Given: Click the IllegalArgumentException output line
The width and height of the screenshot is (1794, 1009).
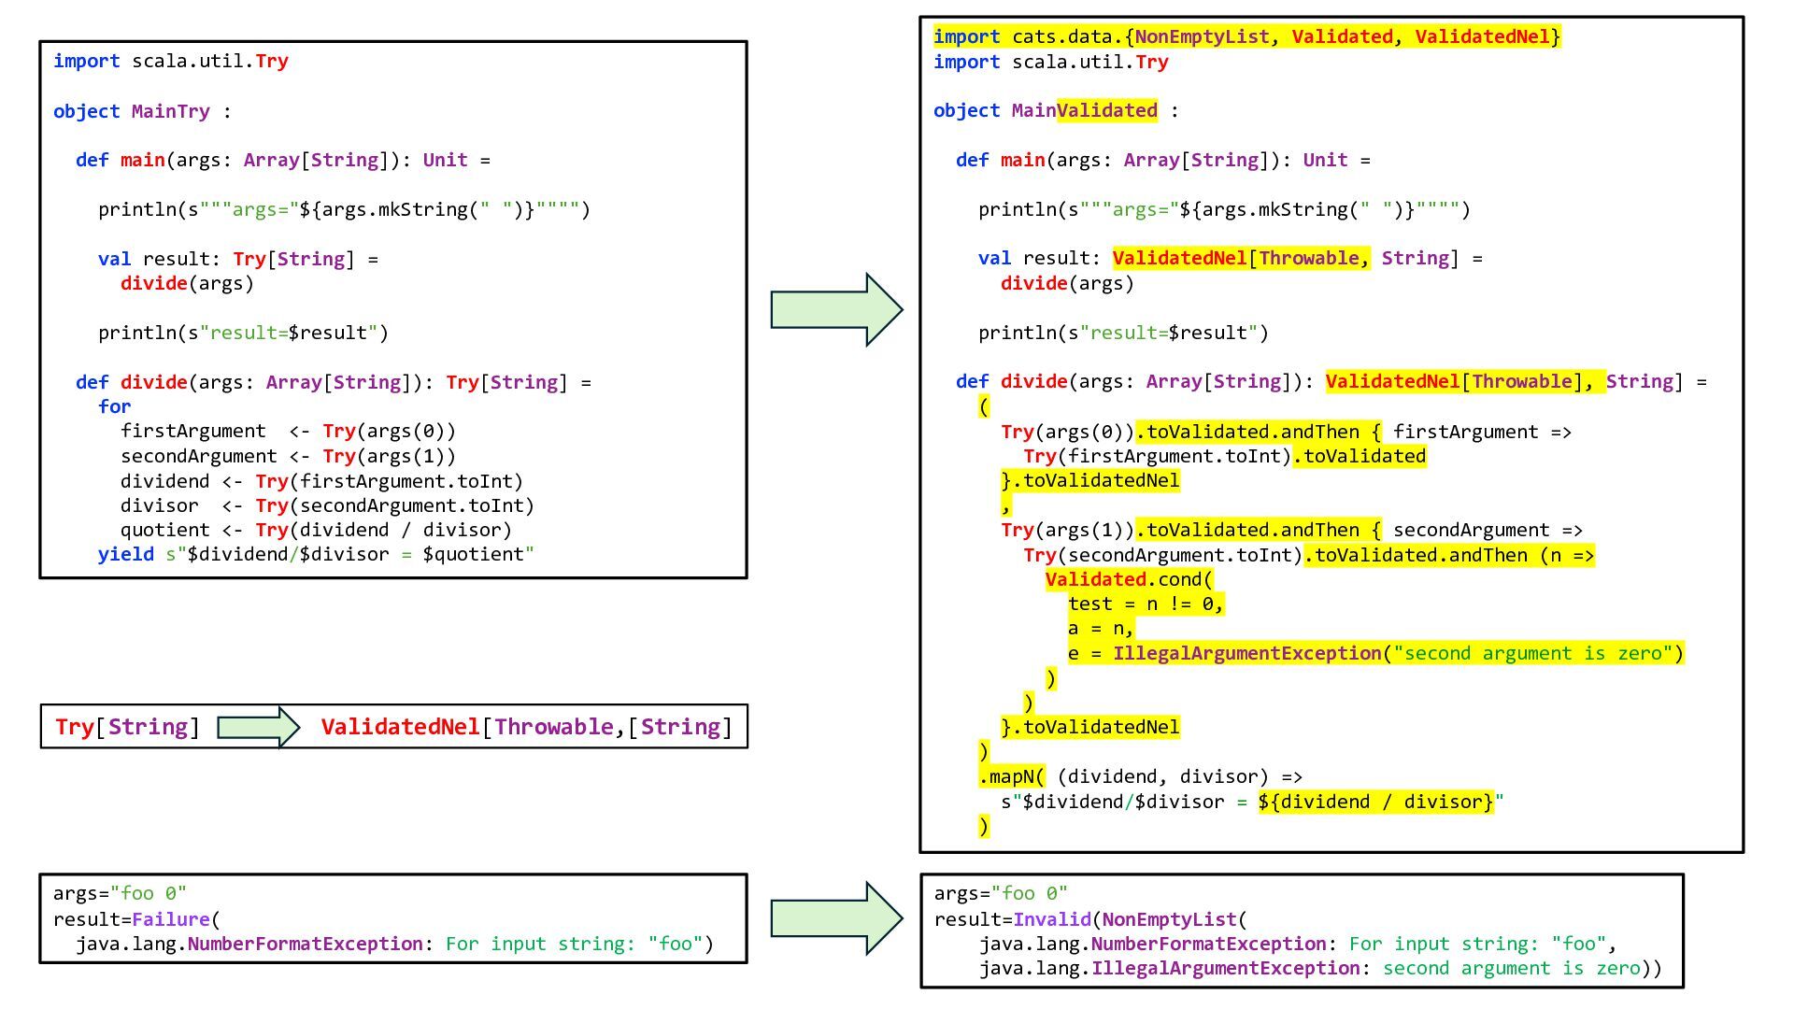Looking at the screenshot, I should pyautogui.click(x=1320, y=968).
